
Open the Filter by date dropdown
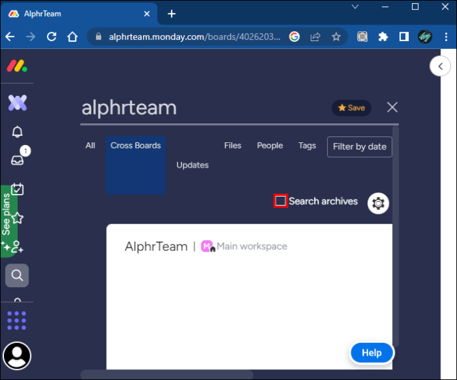(x=360, y=146)
